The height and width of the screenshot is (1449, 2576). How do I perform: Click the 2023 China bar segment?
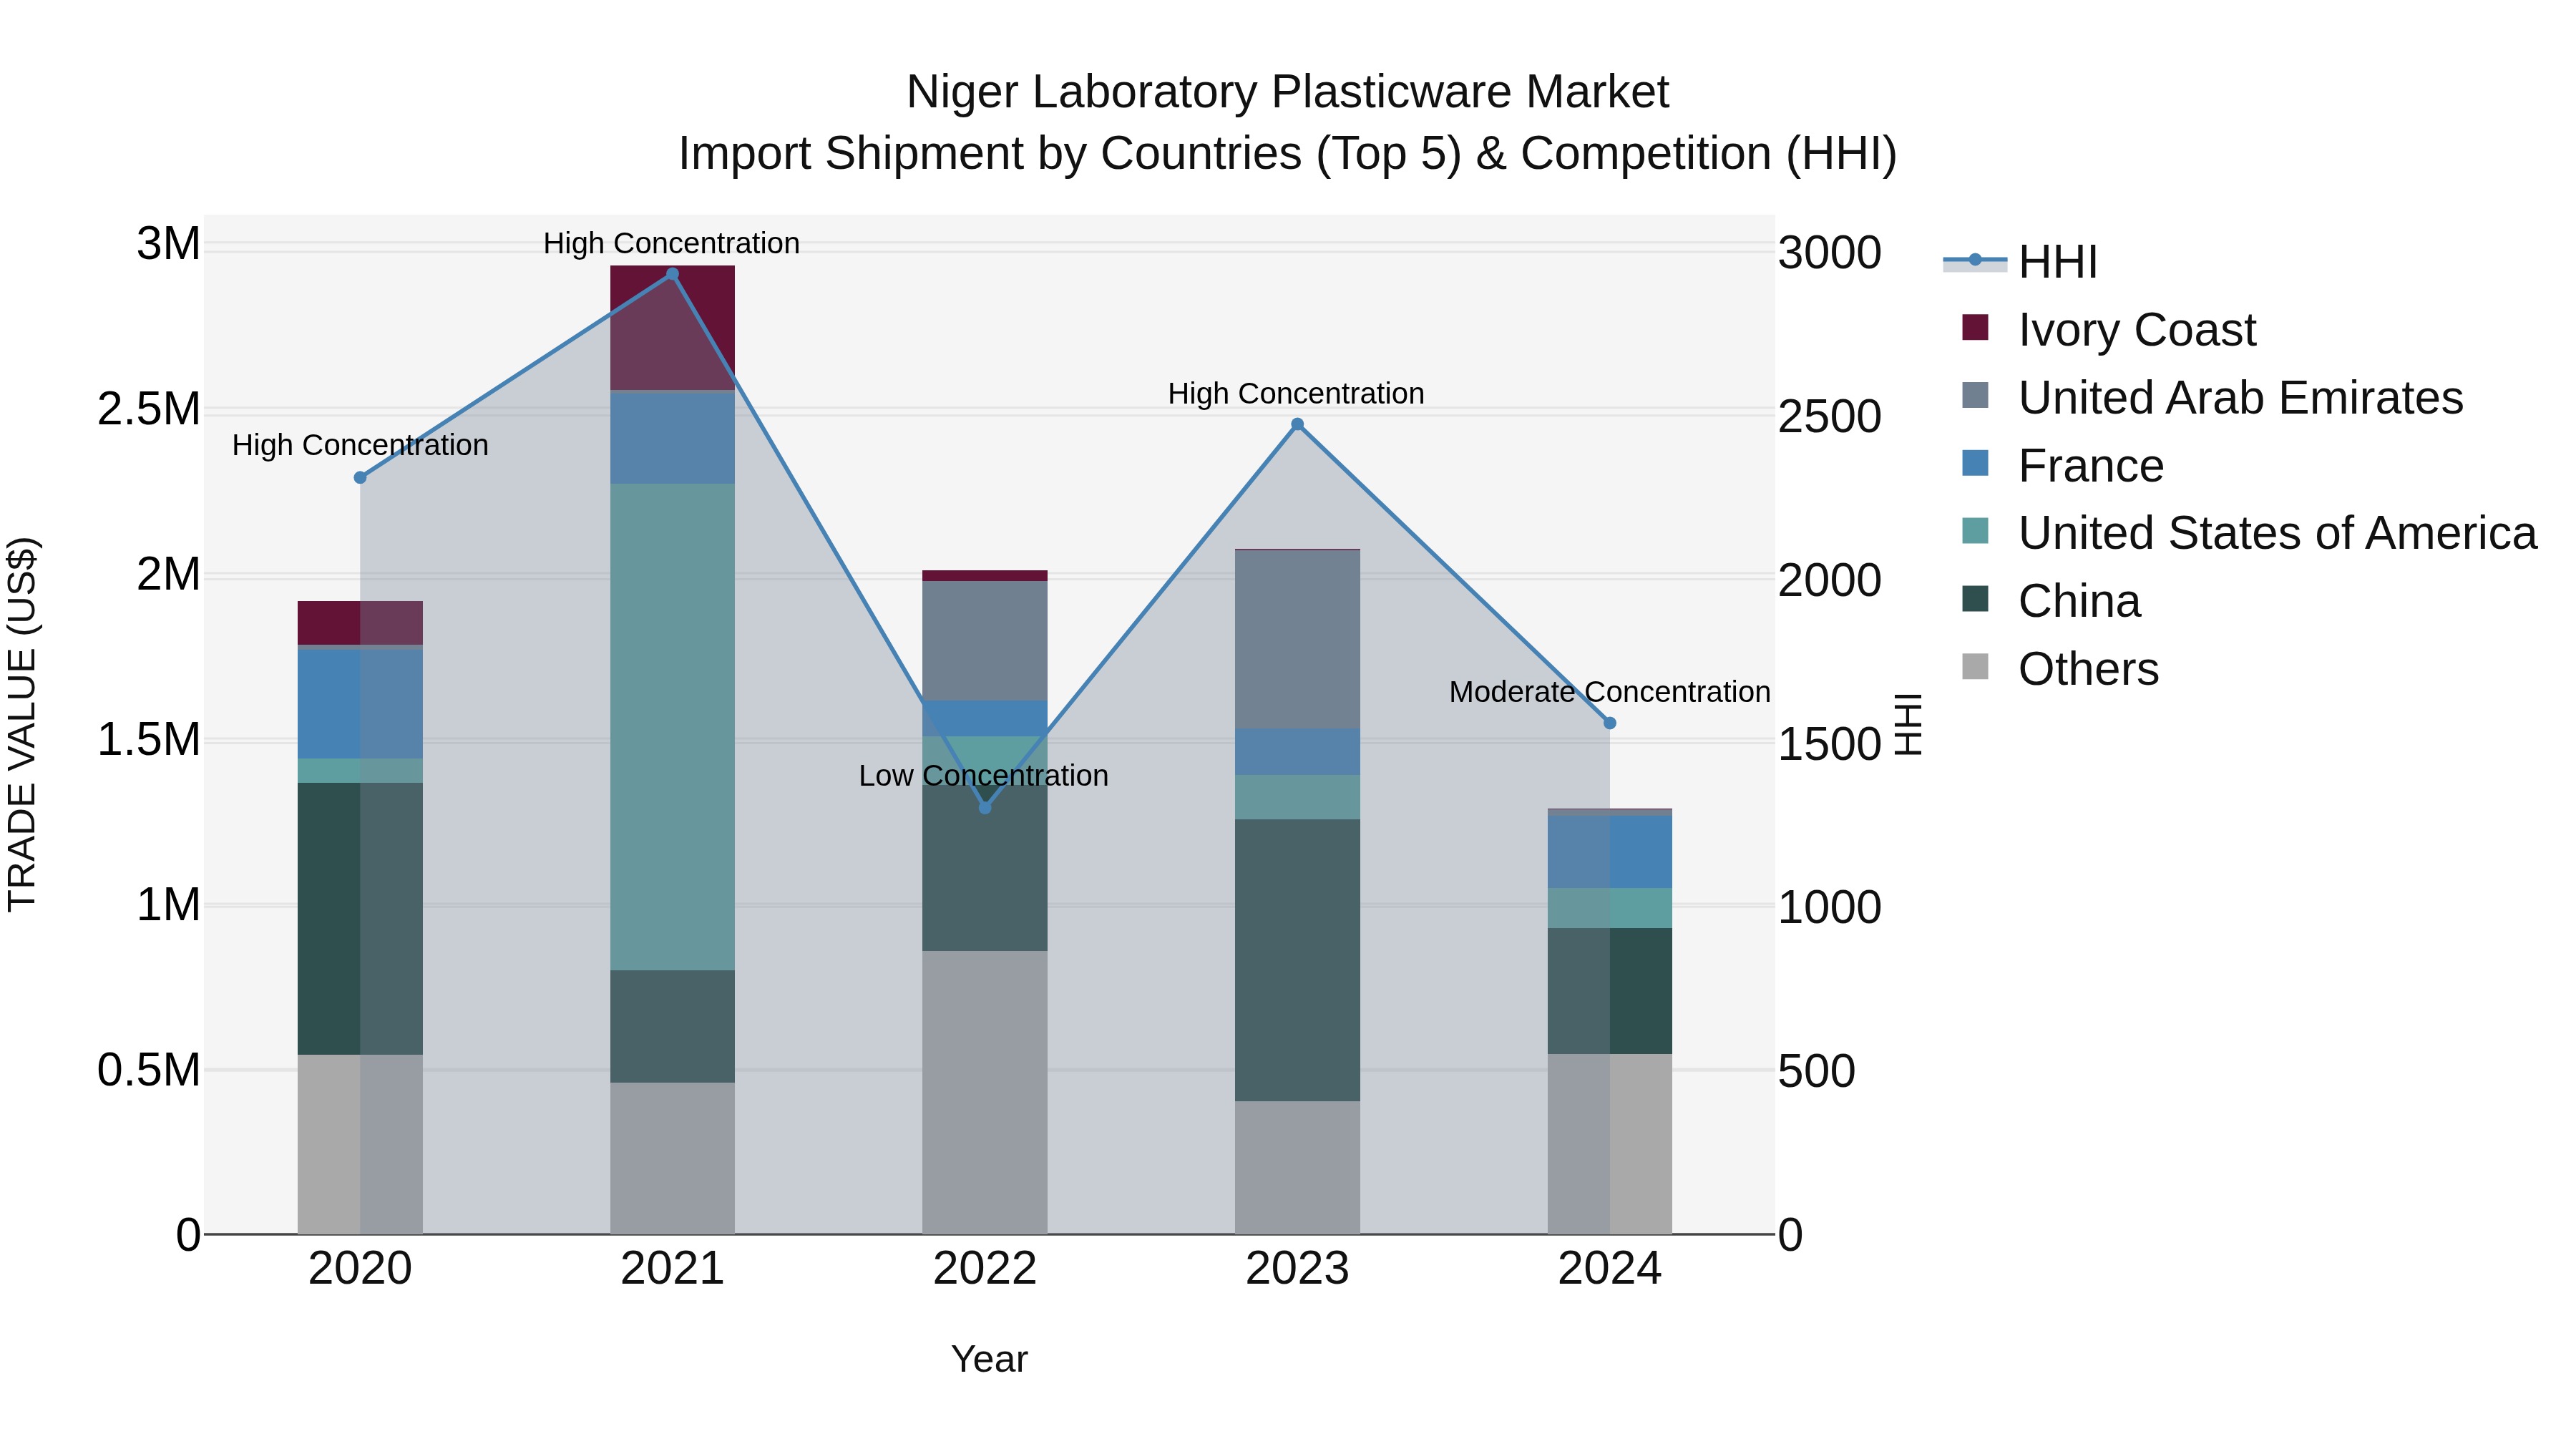point(1298,960)
